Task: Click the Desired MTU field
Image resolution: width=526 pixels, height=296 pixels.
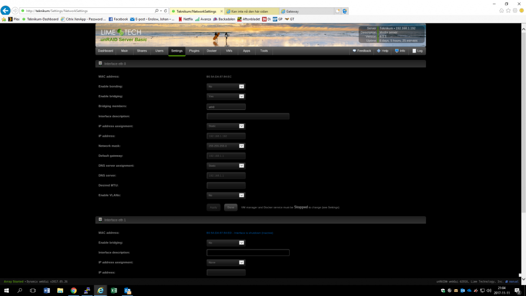Action: click(x=226, y=186)
